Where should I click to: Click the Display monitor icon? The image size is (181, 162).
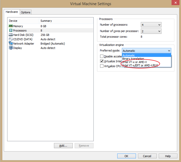tap(10, 48)
